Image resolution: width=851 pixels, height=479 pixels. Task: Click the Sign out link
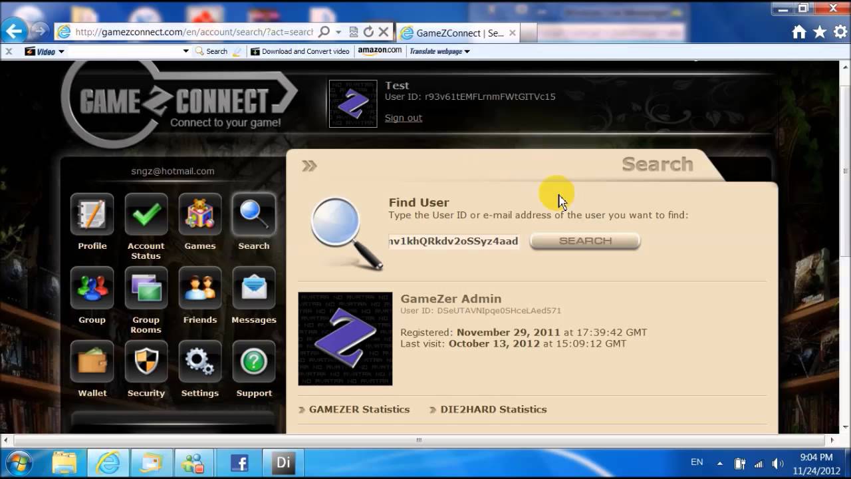tap(403, 118)
